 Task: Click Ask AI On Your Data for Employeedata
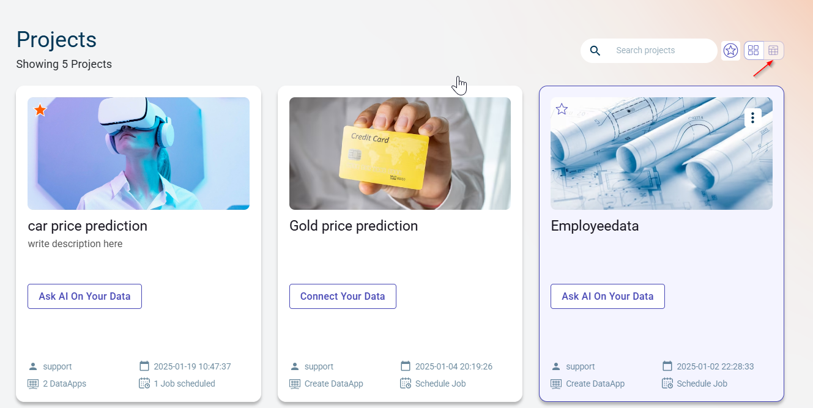pyautogui.click(x=607, y=296)
